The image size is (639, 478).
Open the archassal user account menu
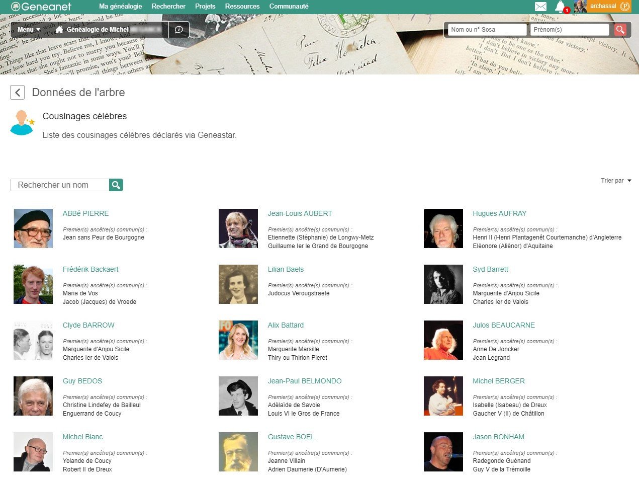602,7
